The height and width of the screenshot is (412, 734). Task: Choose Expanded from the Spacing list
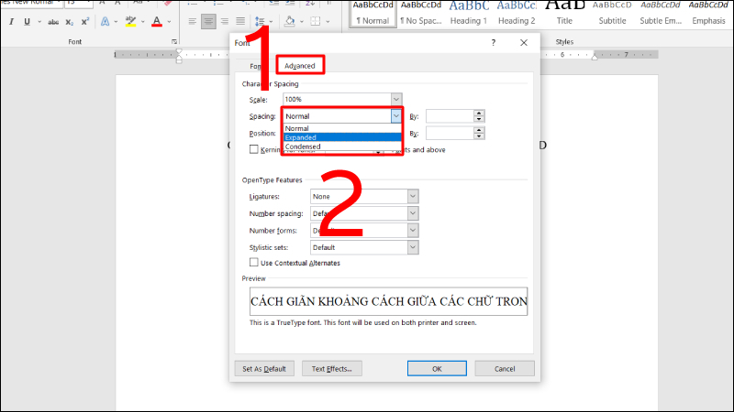[342, 137]
